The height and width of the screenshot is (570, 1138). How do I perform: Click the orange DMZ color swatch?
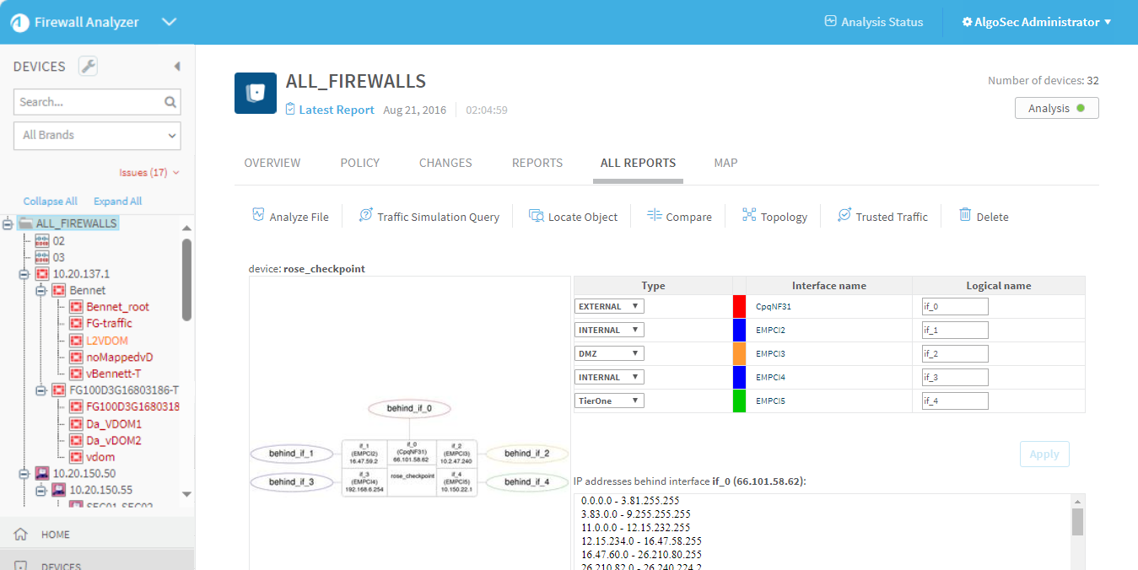pos(740,354)
